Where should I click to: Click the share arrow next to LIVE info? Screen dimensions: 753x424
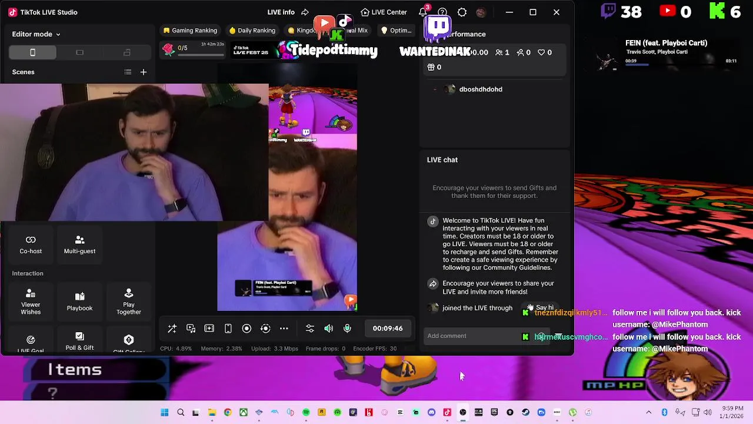coord(305,12)
